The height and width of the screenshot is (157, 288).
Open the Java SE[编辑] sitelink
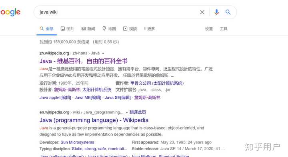coord(118,97)
